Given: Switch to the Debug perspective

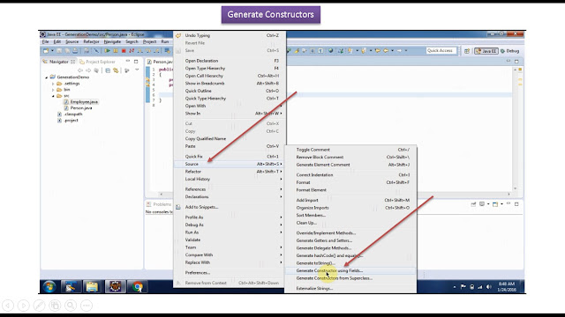Looking at the screenshot, I should pos(510,51).
